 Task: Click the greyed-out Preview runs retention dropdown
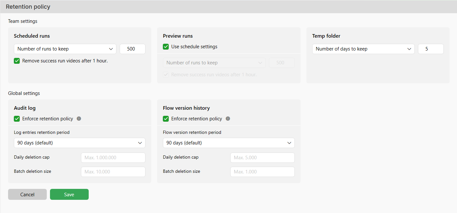[x=214, y=63]
